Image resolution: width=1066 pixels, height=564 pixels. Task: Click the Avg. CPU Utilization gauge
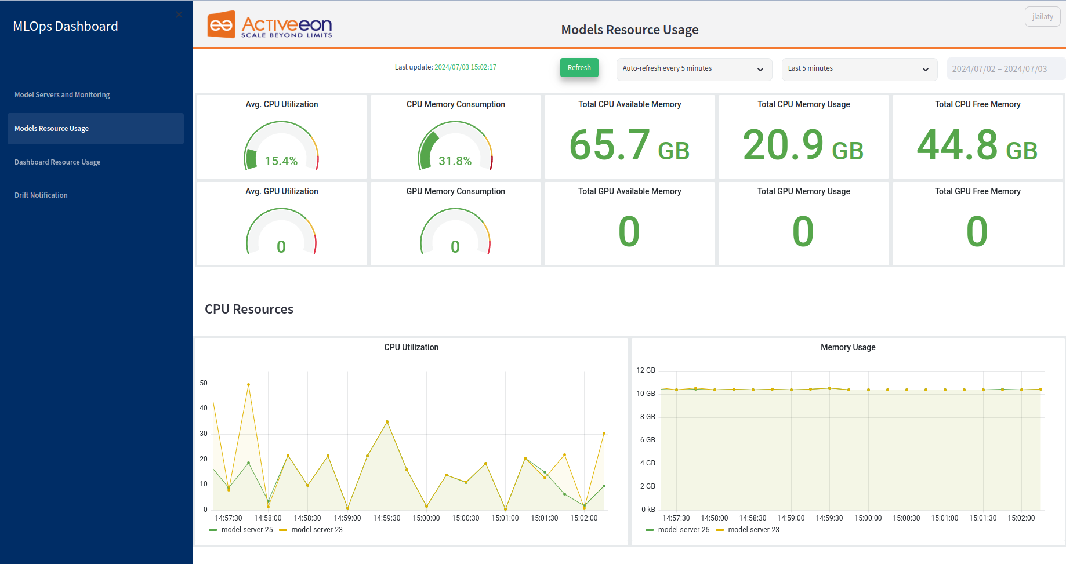281,146
